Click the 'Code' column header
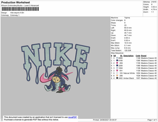The height and width of the screenshot is (122, 158). point(138,56)
